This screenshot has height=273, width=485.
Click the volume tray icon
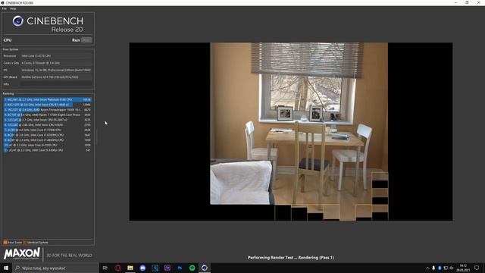tap(452, 268)
